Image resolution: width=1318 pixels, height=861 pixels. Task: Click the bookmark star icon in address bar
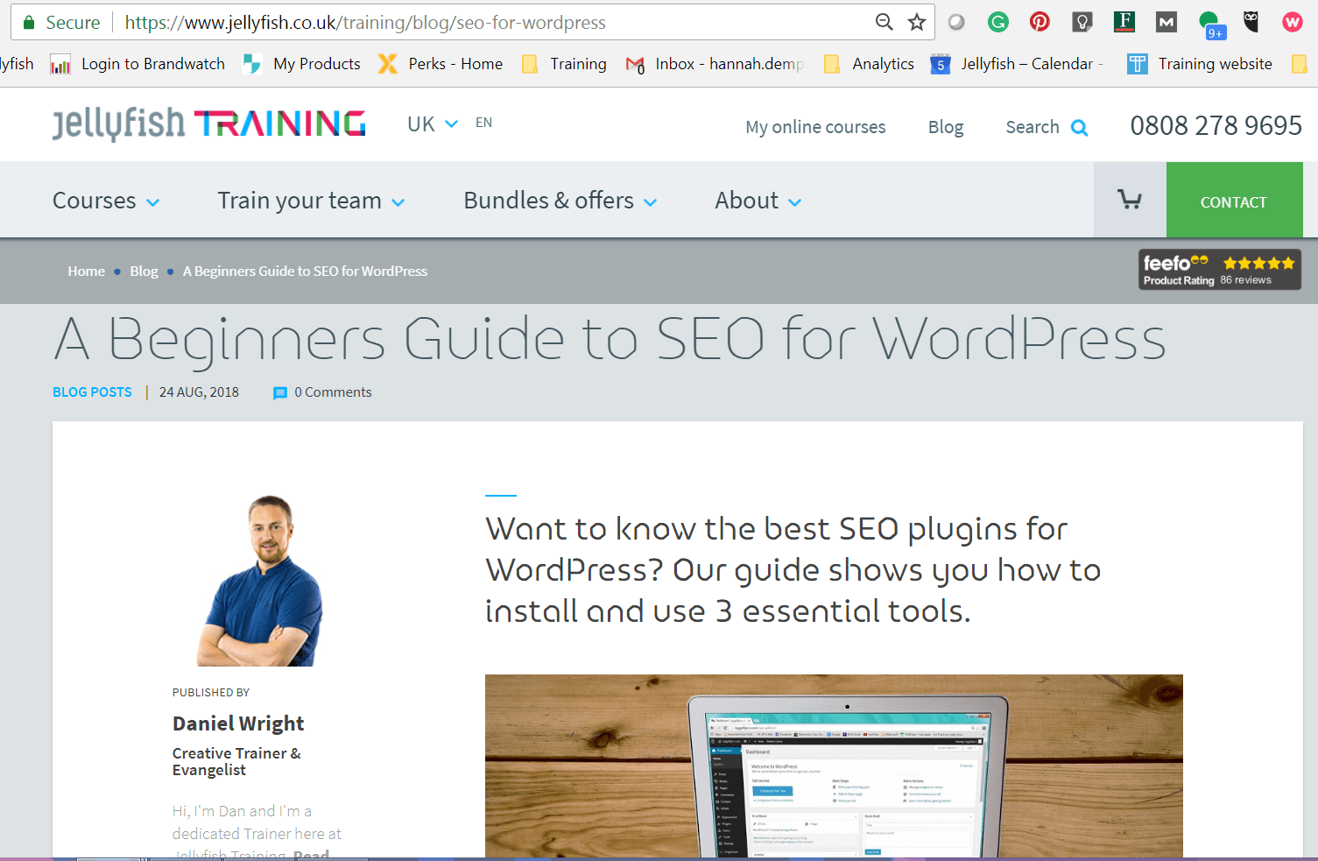(916, 23)
